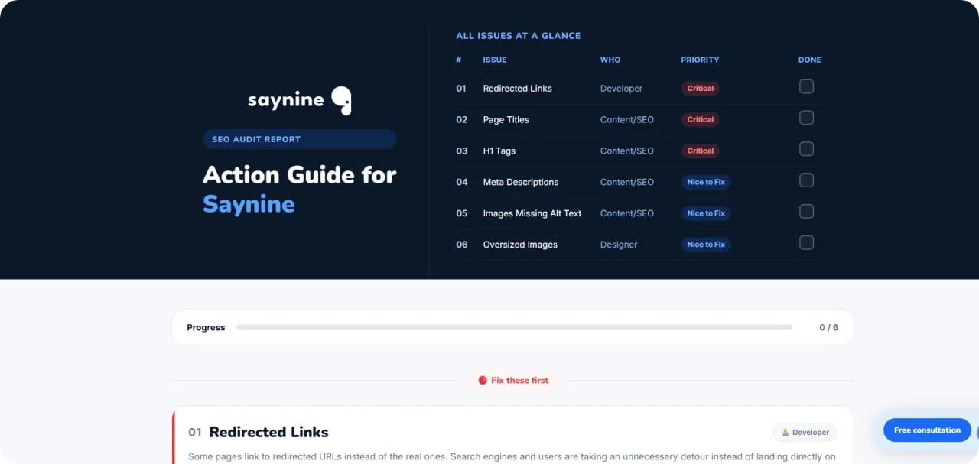Click Content/SEO in the Meta Descriptions row

click(627, 183)
